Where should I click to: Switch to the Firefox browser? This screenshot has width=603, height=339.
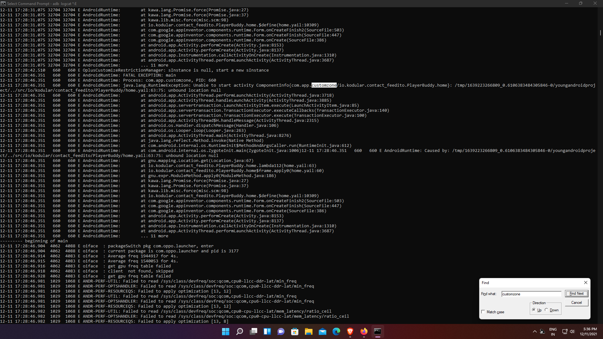[x=364, y=331]
